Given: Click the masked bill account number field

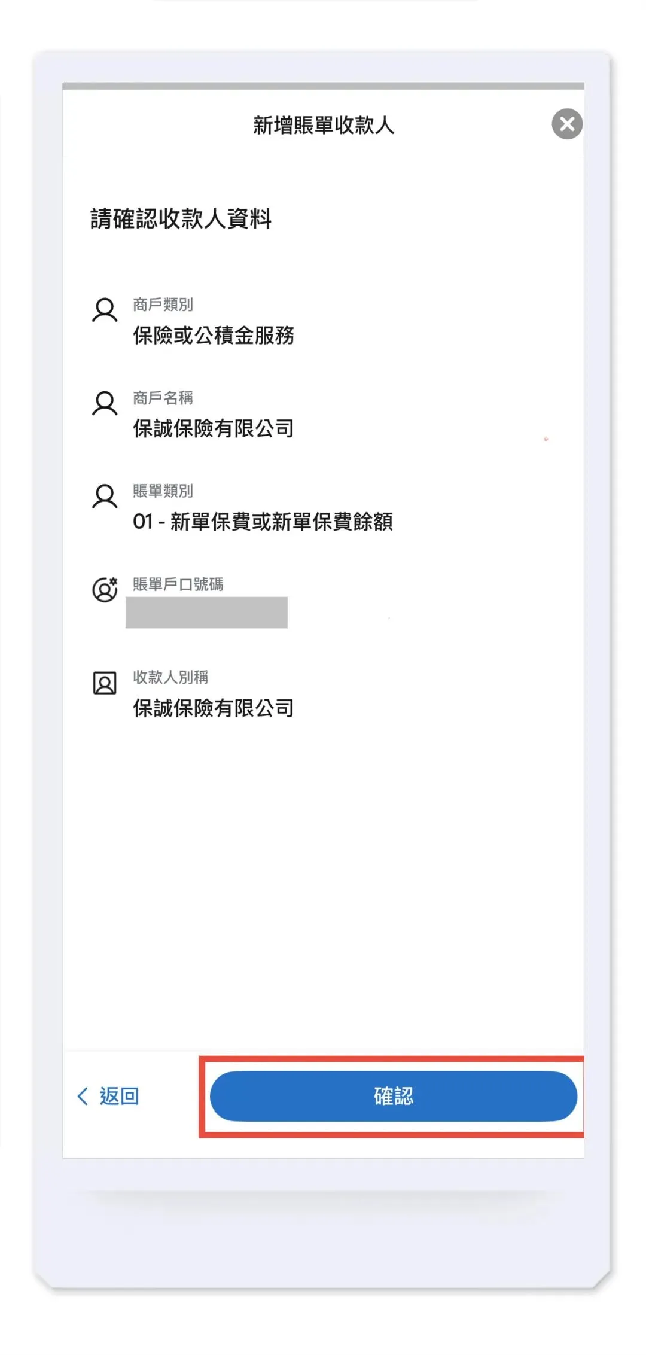Looking at the screenshot, I should click(x=206, y=613).
